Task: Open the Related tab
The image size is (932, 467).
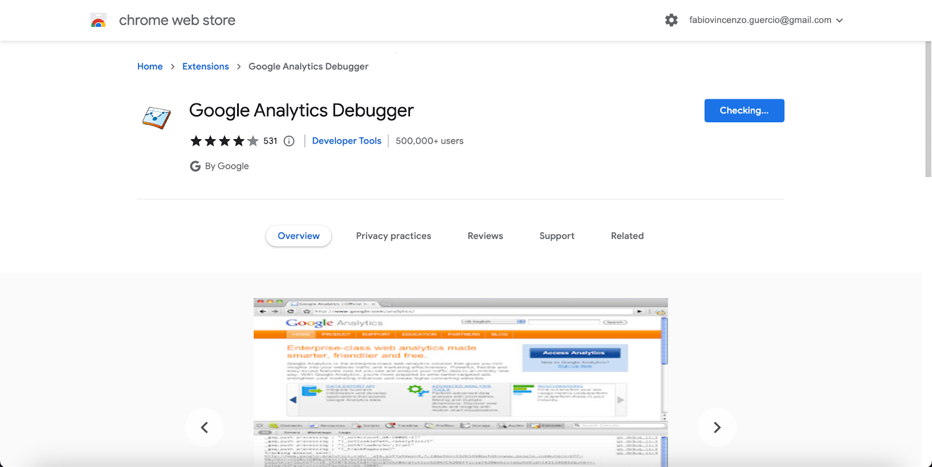Action: pyautogui.click(x=627, y=236)
